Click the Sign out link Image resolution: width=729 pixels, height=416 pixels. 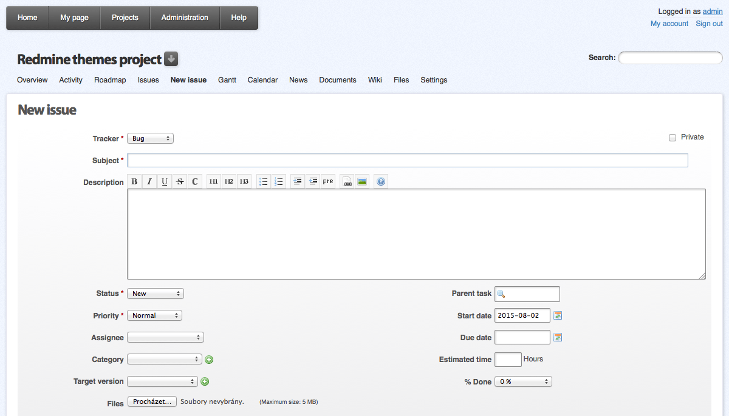[710, 24]
